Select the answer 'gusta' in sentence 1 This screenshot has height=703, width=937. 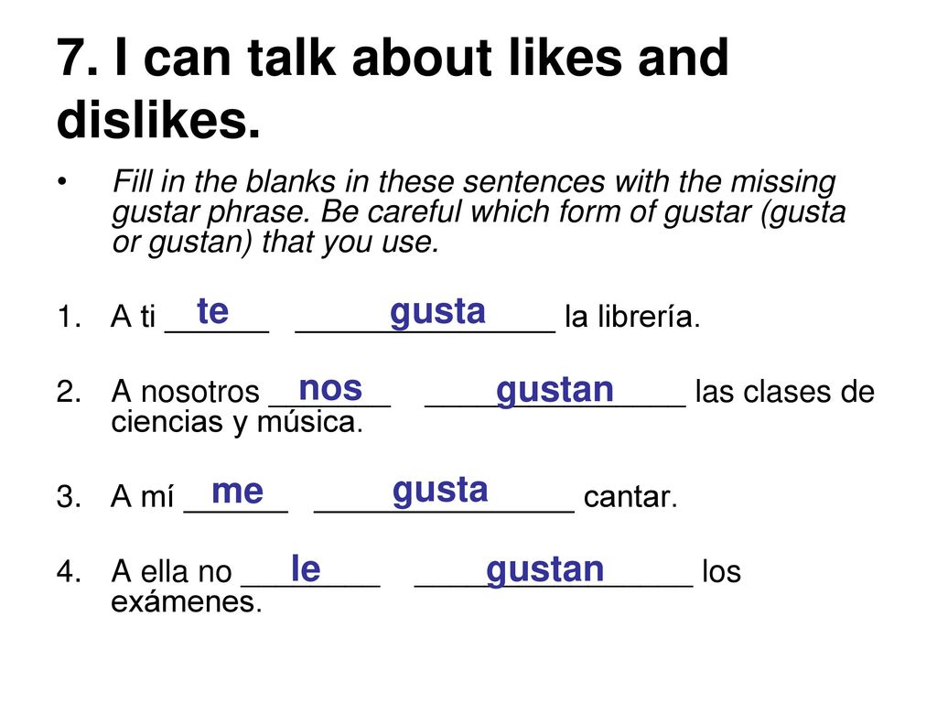click(437, 313)
